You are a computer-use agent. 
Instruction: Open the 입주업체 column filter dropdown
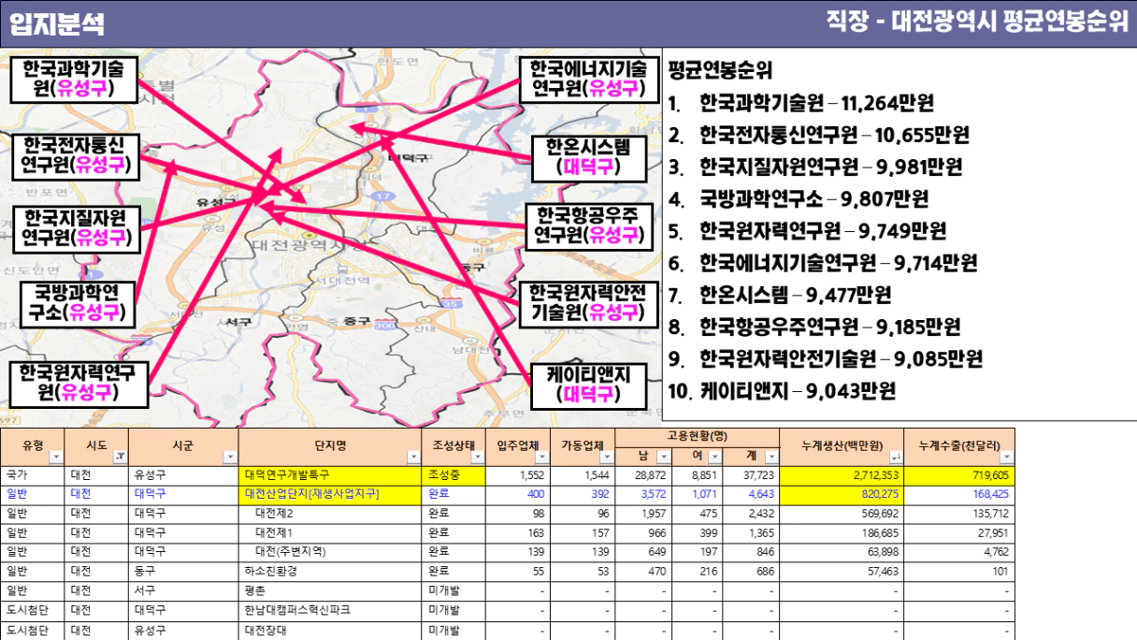coord(543,457)
